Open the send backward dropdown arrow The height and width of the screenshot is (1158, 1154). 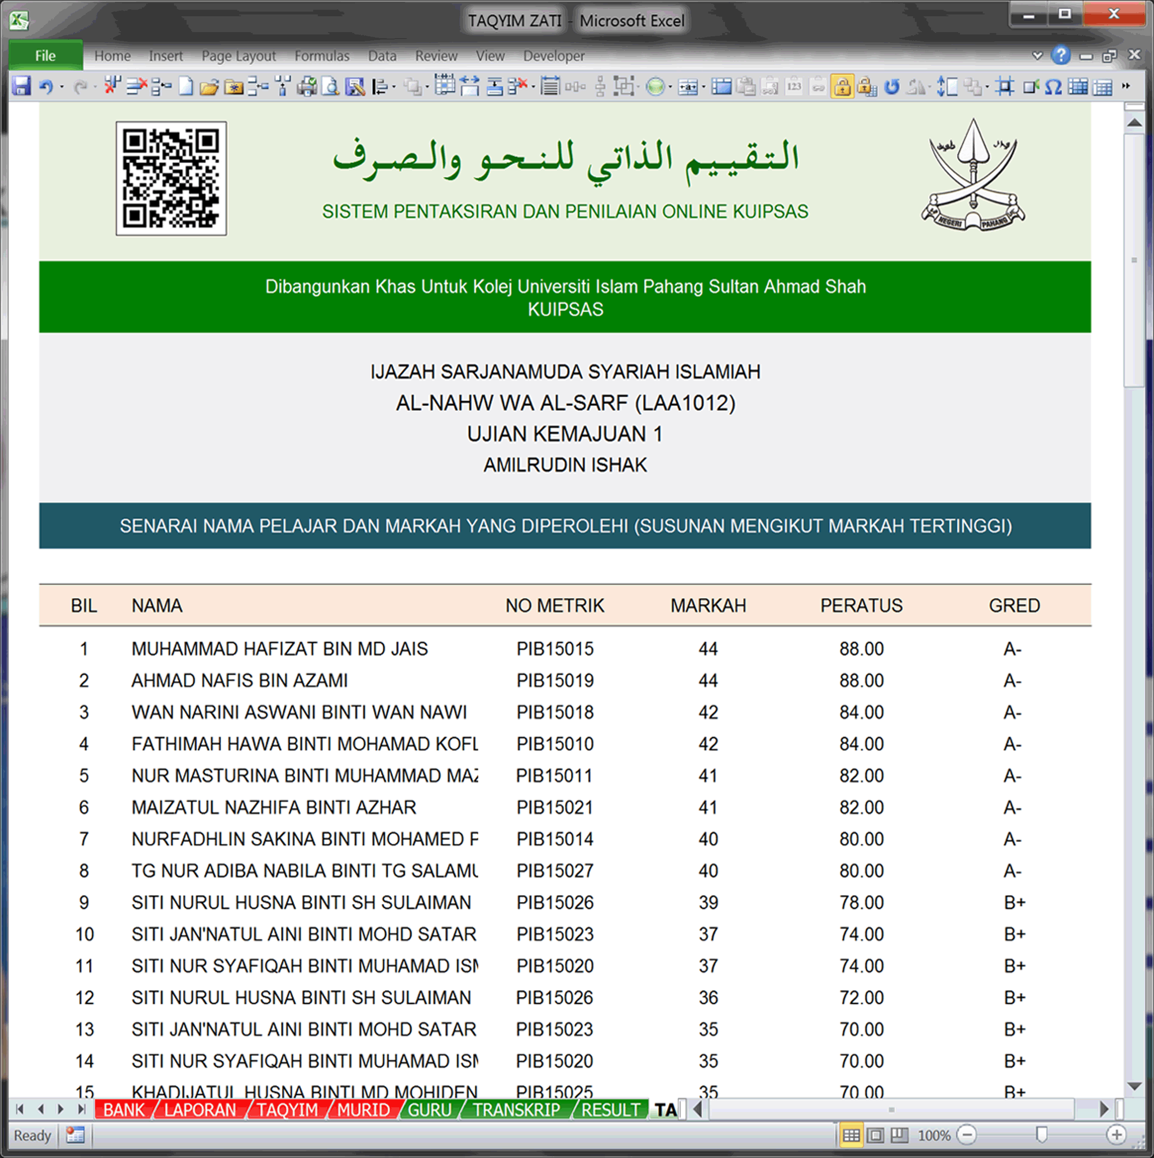coord(427,87)
